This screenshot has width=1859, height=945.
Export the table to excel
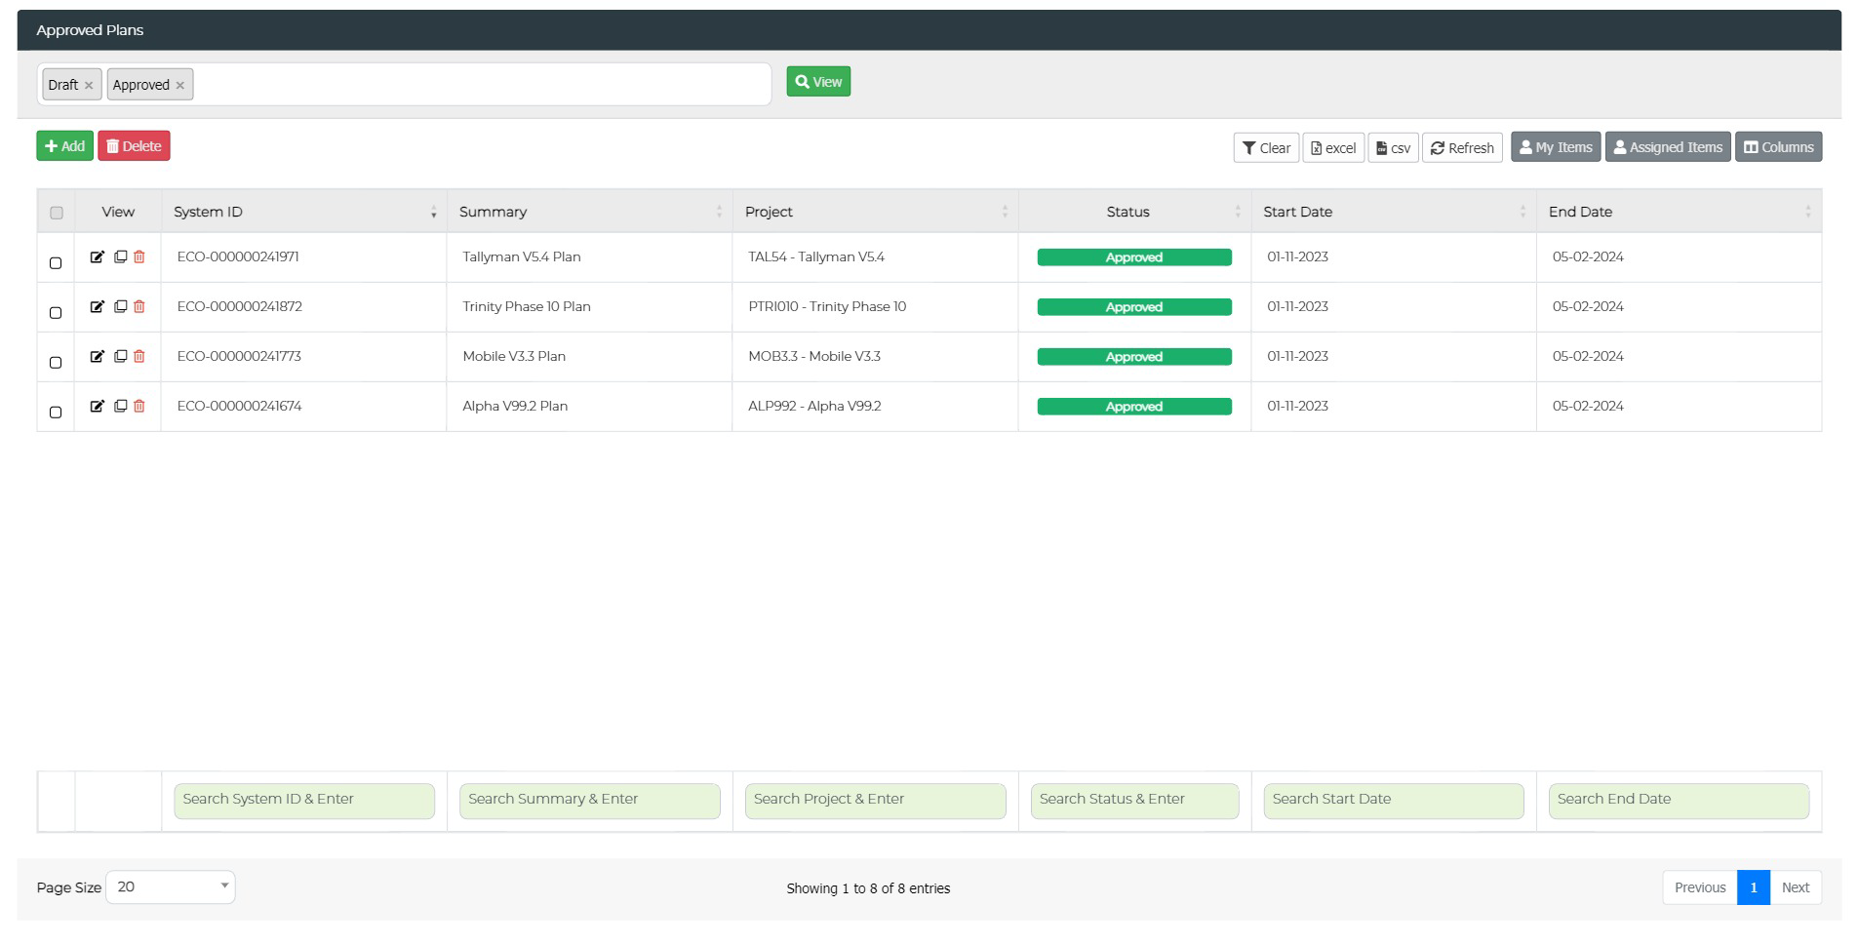click(1333, 147)
